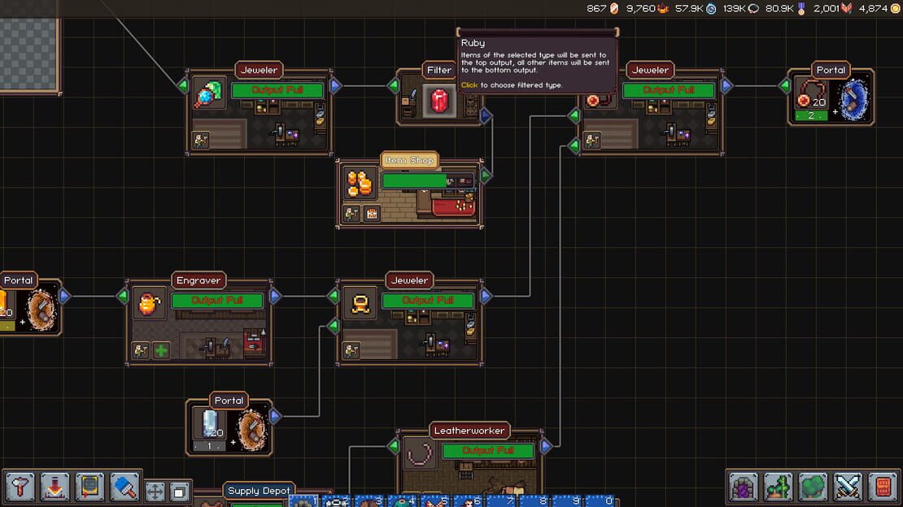The height and width of the screenshot is (507, 903).
Task: Click the 867 resource counter
Action: click(602, 9)
